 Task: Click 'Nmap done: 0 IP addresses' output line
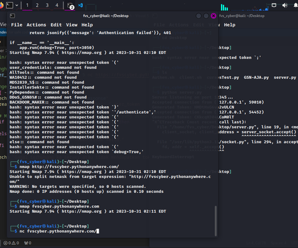86,192
